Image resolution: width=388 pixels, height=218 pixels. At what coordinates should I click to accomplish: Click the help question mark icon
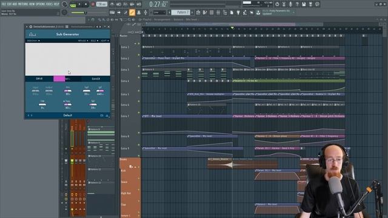pos(297,4)
